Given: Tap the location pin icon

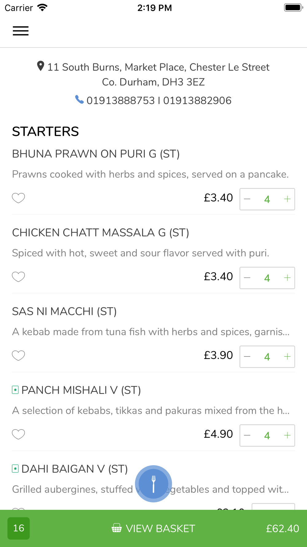Looking at the screenshot, I should (x=41, y=66).
